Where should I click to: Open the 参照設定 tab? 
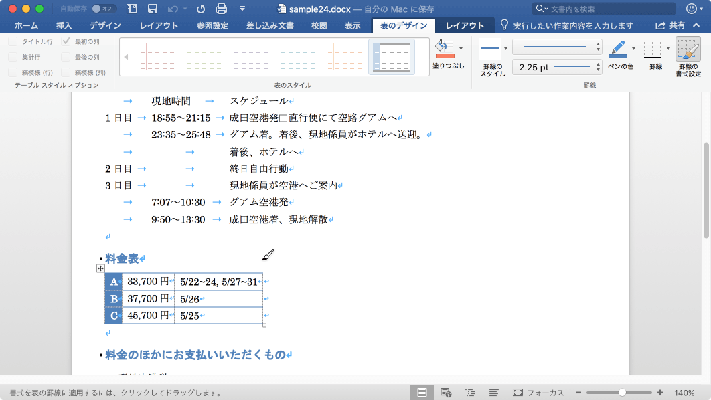[x=212, y=26]
